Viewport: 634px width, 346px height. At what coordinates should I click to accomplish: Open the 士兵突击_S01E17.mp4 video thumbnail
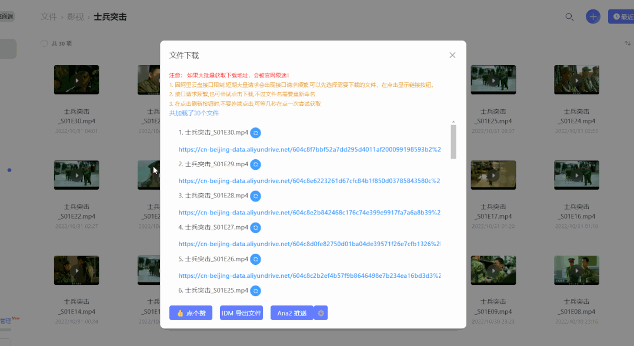pyautogui.click(x=493, y=175)
